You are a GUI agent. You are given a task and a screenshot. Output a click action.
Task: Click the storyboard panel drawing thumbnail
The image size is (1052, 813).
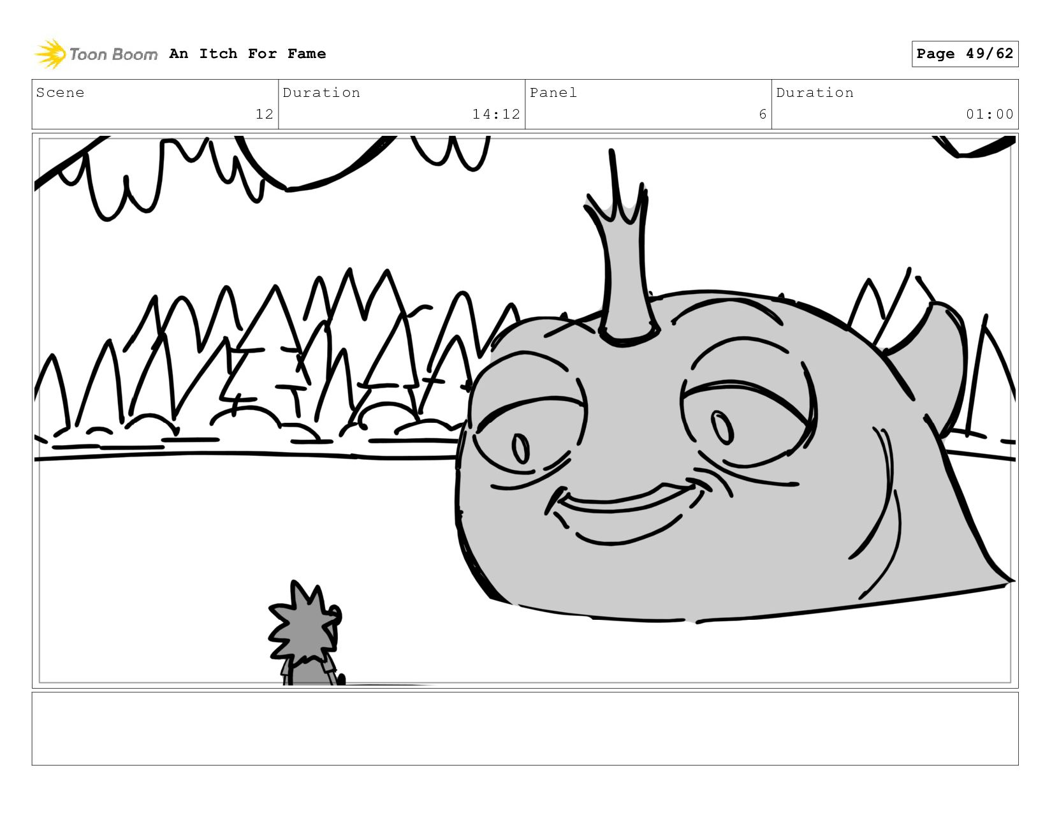[x=525, y=411]
